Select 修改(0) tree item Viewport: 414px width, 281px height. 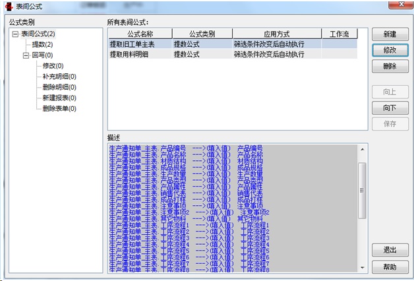(x=53, y=66)
